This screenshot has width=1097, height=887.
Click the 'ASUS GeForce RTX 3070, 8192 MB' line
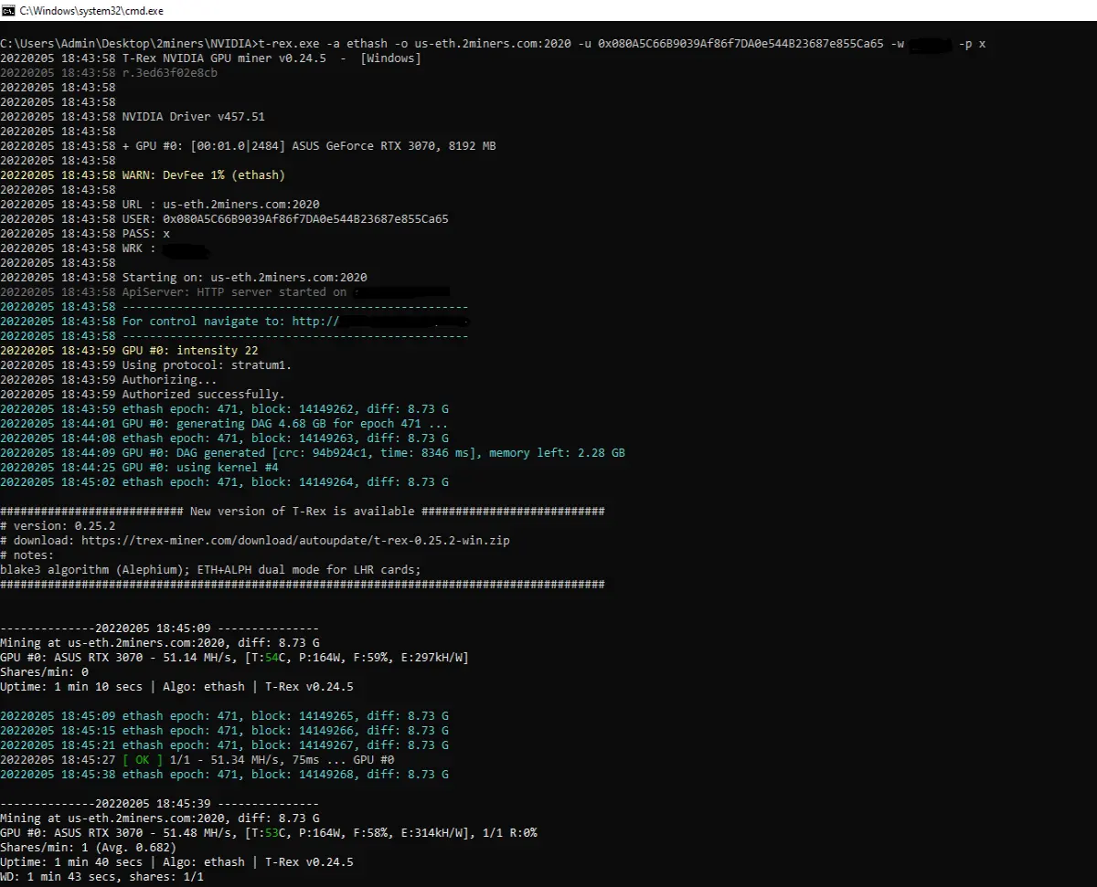coord(248,146)
